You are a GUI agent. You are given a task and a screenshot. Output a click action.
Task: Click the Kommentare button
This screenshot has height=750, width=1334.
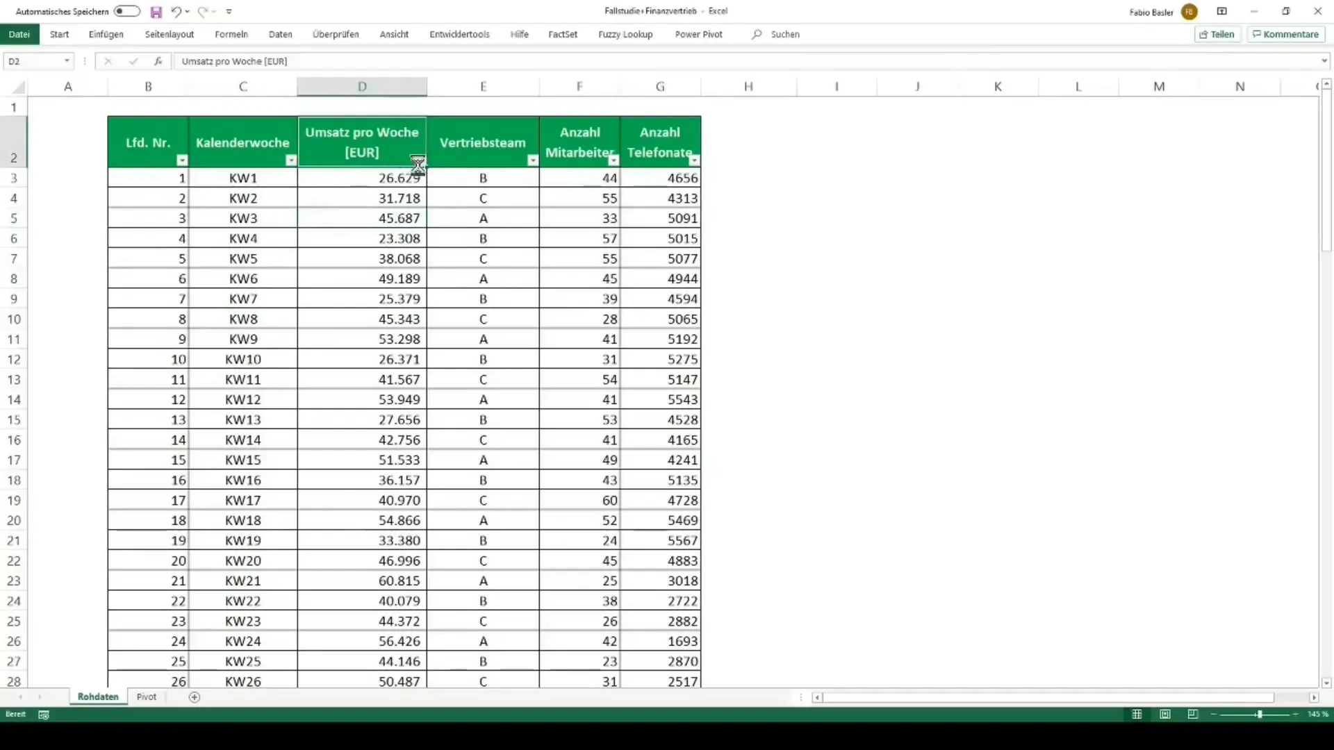1285,34
